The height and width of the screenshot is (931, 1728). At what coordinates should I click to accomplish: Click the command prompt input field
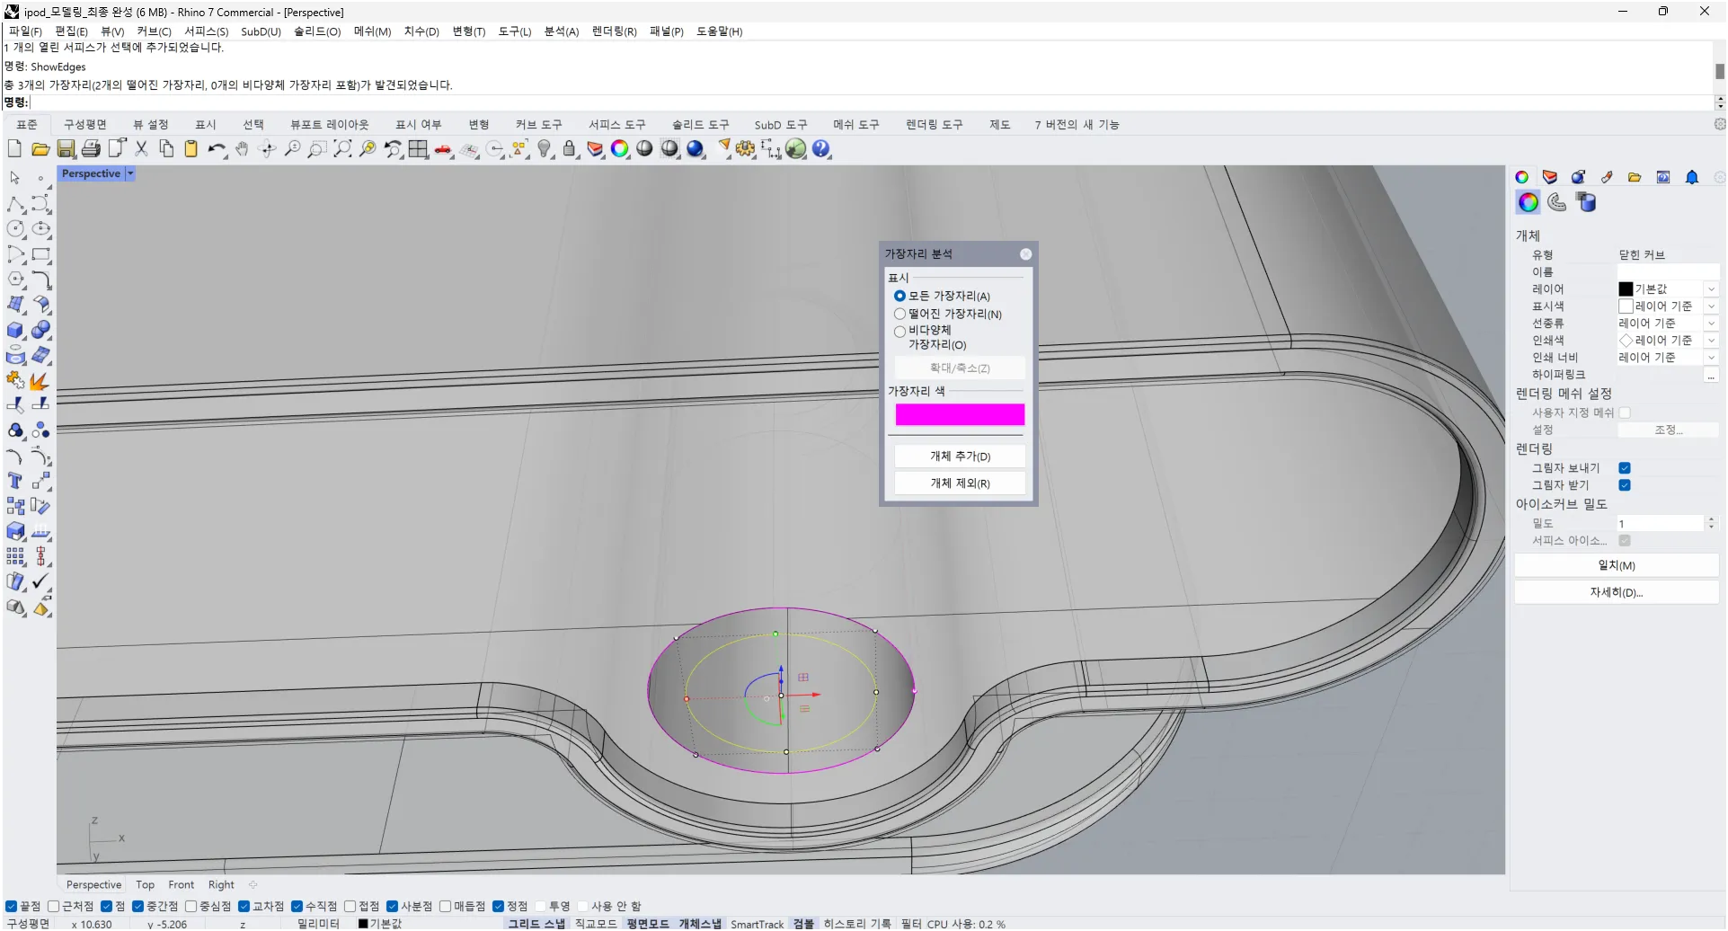(872, 102)
